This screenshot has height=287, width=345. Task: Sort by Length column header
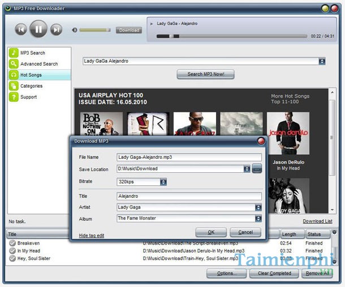click(x=292, y=234)
